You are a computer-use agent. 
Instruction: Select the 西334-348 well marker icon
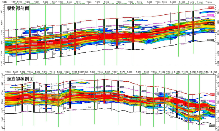(x=194, y=4)
